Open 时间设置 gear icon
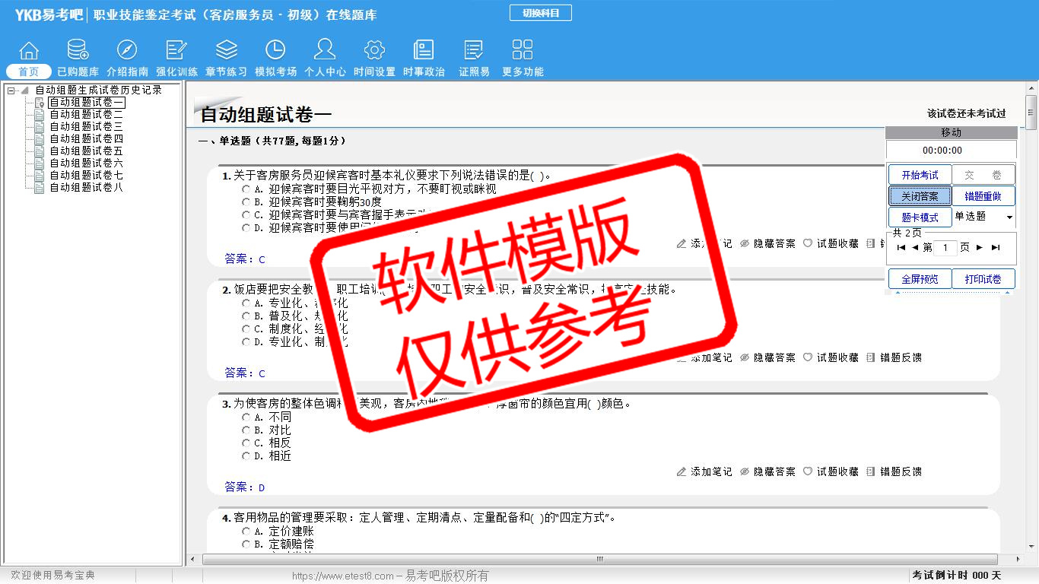Viewport: 1039px width, 584px height. click(374, 51)
